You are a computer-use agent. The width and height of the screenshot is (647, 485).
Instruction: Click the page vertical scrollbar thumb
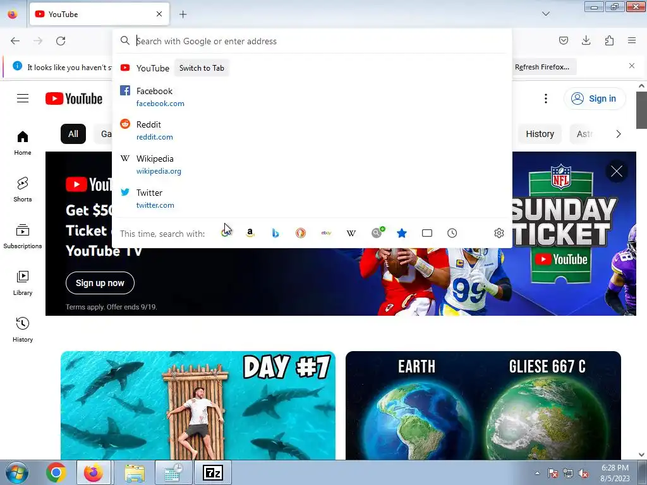(641, 110)
